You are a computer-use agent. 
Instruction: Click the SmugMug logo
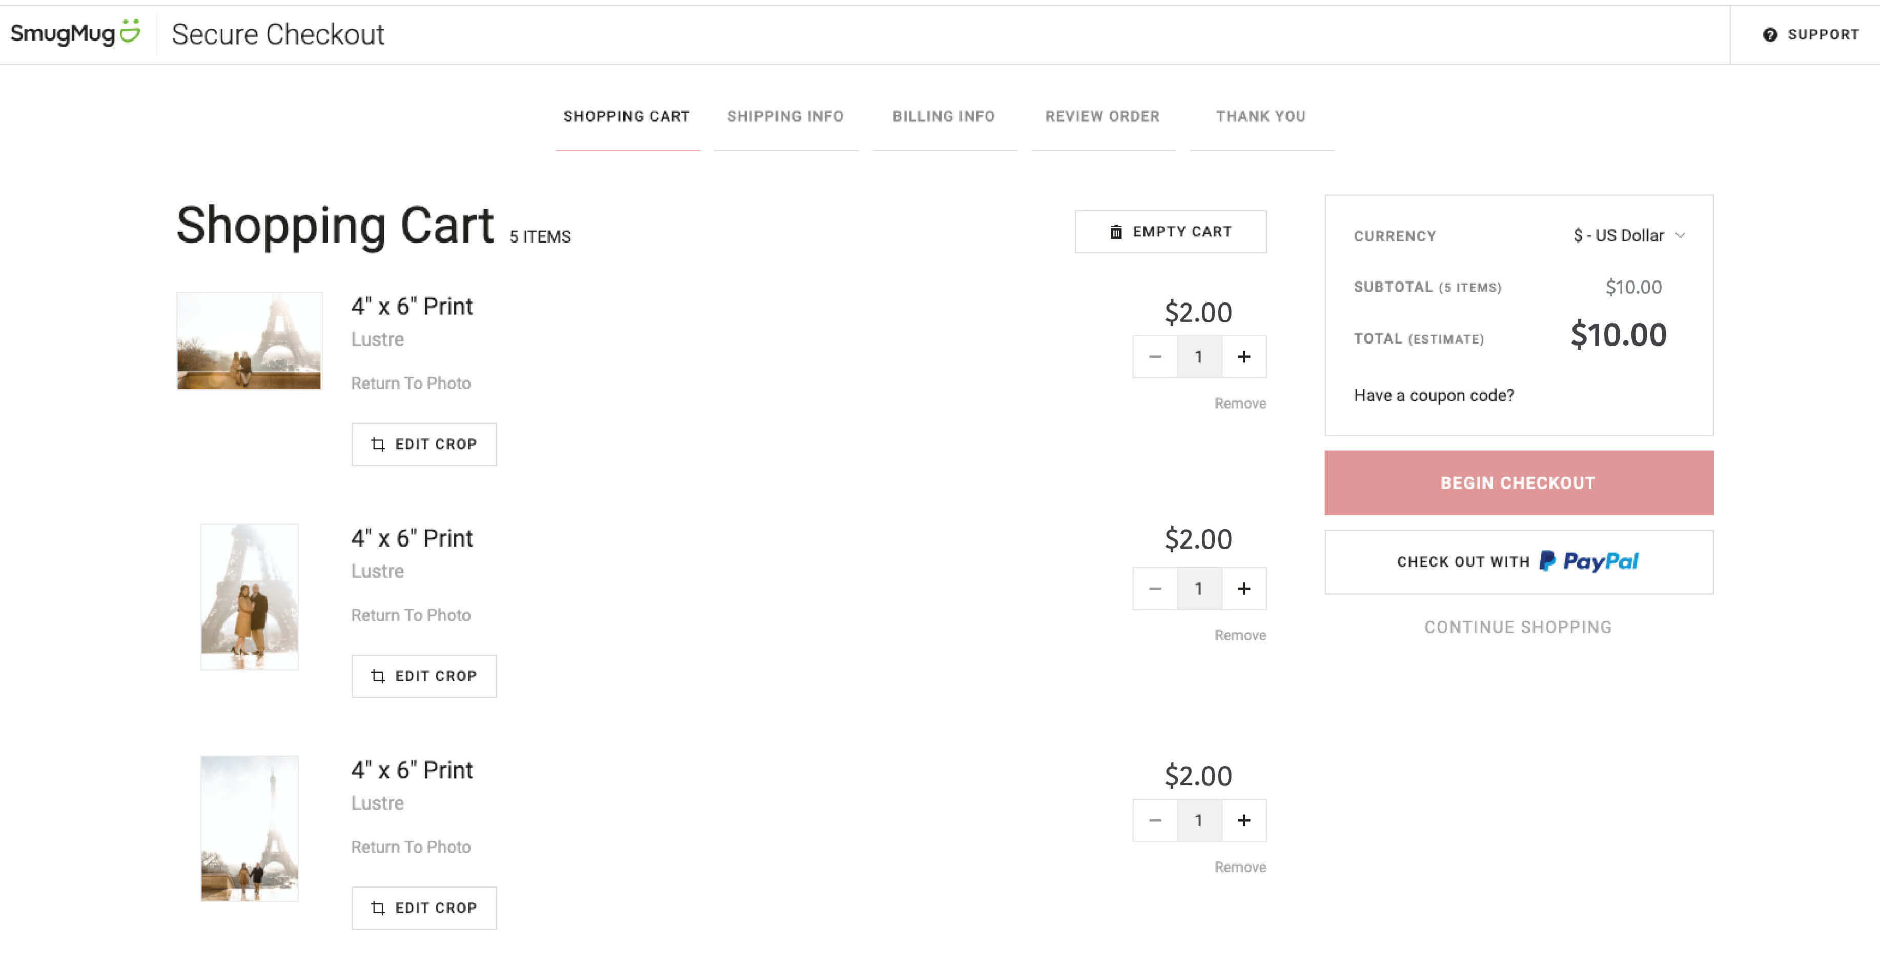tap(75, 33)
